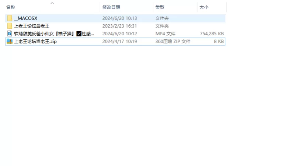This screenshot has height=166, width=295.
Task: Click the 文件夹 type of _MACOSX row
Action: (x=162, y=18)
